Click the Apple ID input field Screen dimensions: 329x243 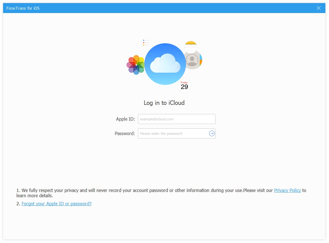tap(177, 119)
